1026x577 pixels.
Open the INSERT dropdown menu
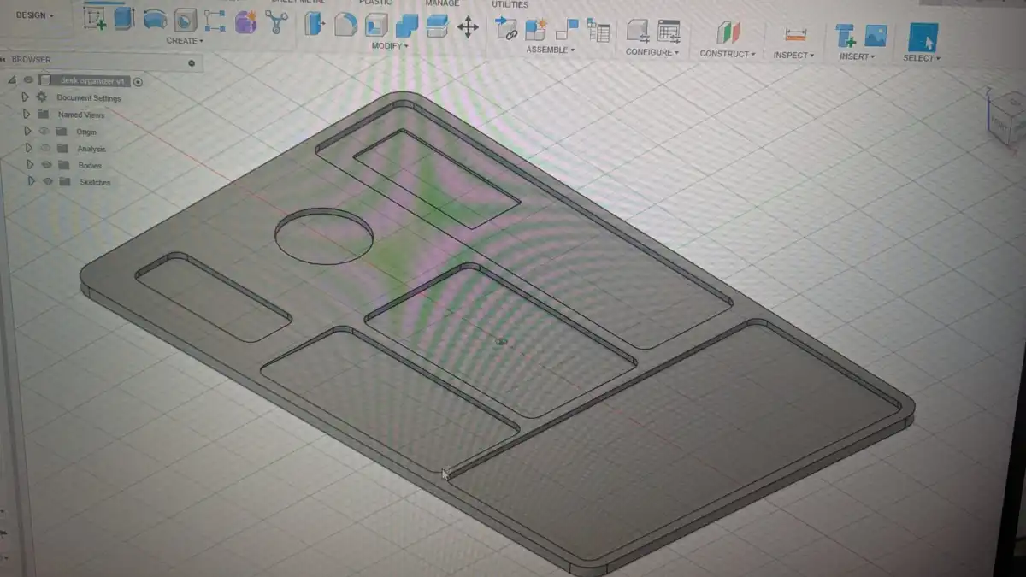pyautogui.click(x=857, y=56)
